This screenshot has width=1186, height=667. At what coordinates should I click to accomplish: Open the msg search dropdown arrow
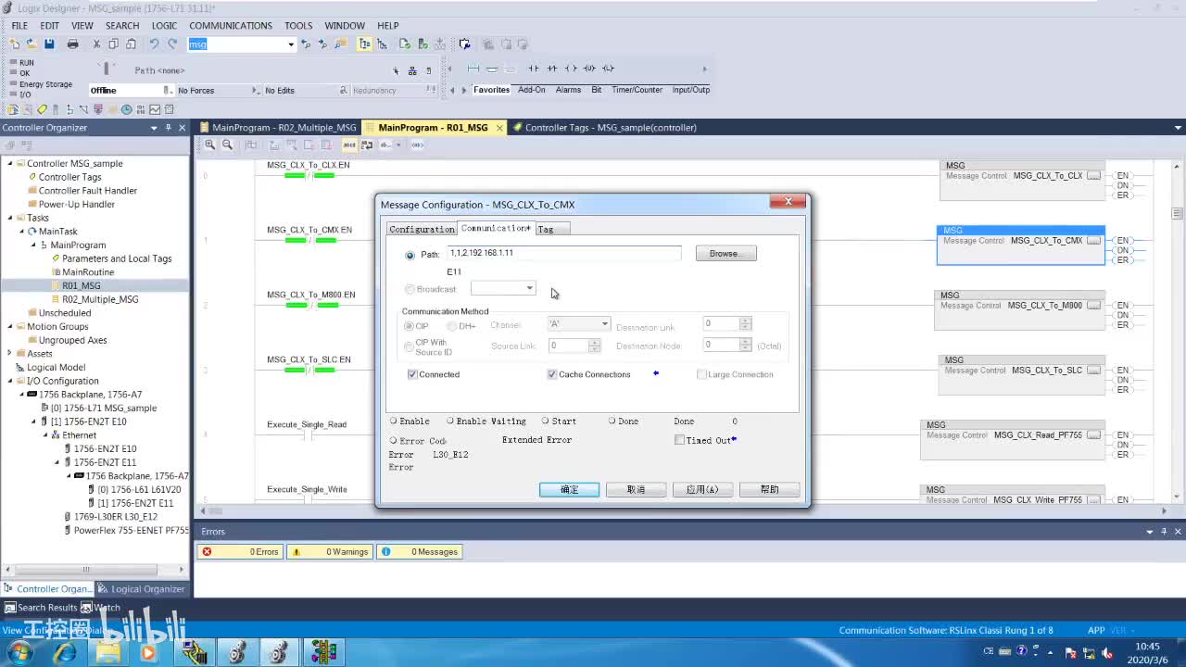click(290, 44)
